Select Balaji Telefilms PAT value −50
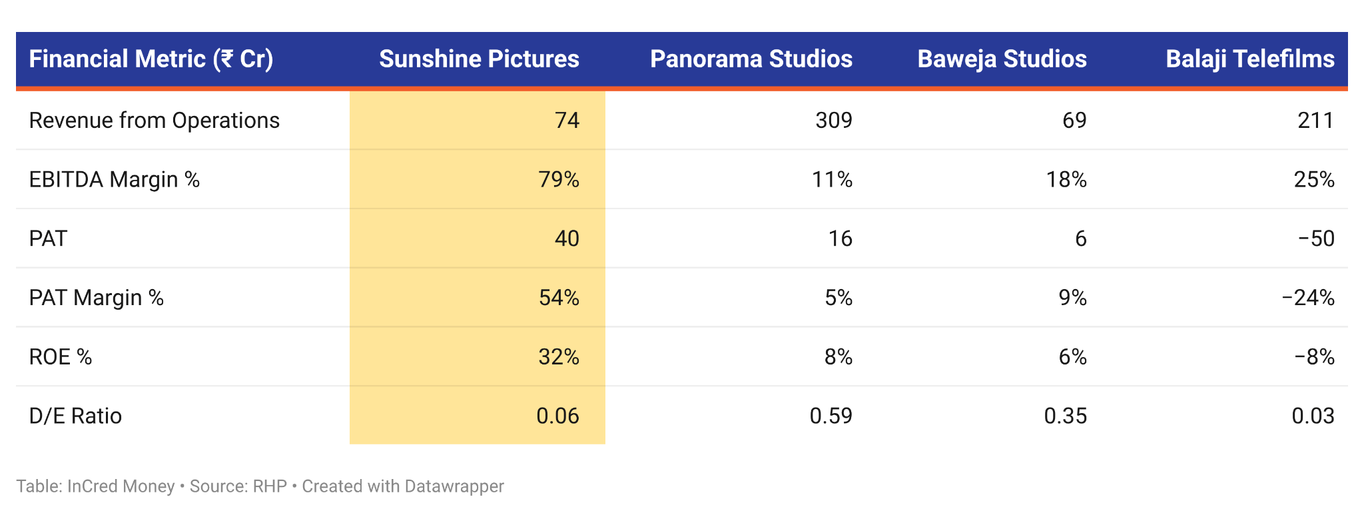This screenshot has height=513, width=1364. click(1316, 239)
